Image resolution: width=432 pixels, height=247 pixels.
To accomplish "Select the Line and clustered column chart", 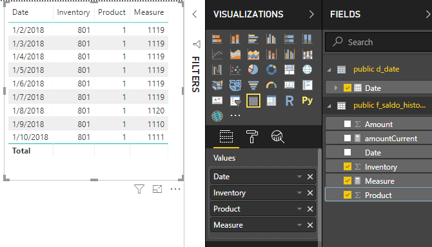I will click(x=290, y=54).
